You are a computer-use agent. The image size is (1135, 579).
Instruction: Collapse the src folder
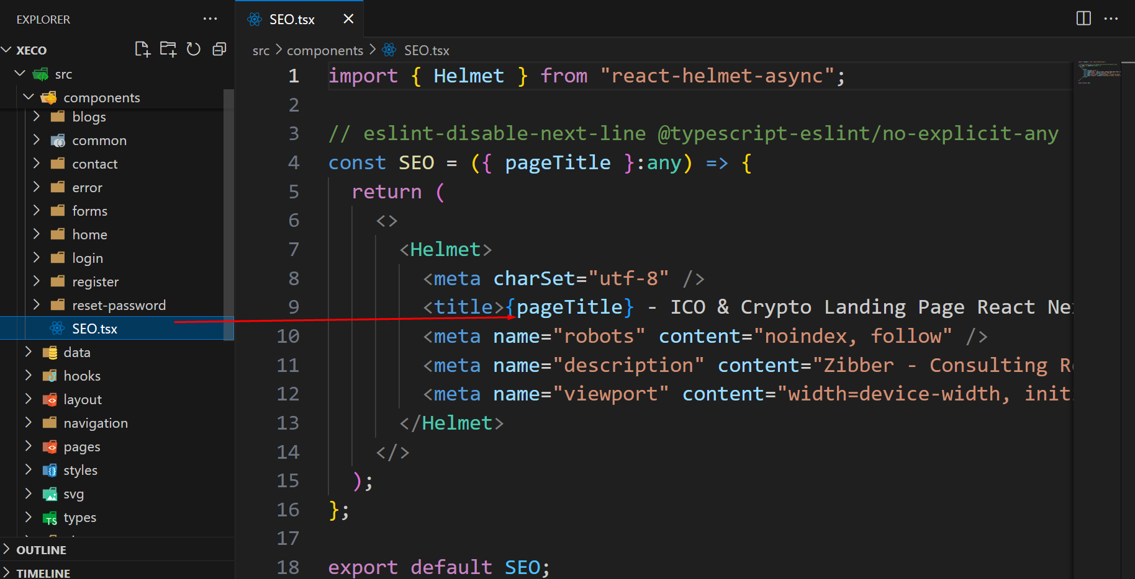click(20, 73)
